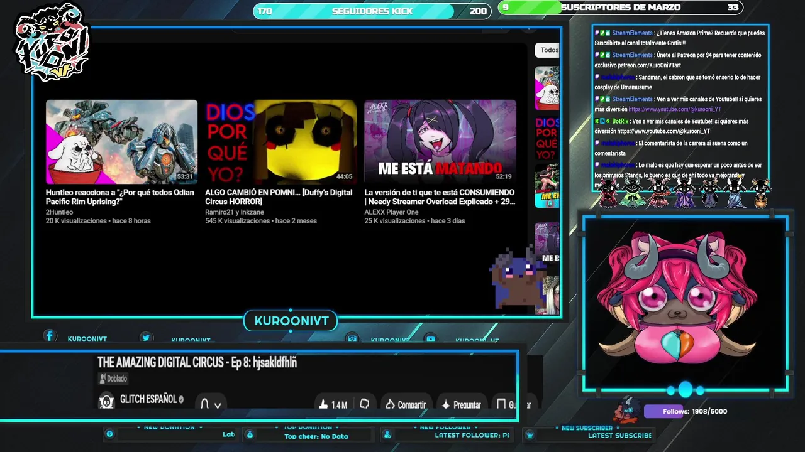The width and height of the screenshot is (805, 452).
Task: Open Huntleo Pacific Rim Uprising video thumbnail
Action: [x=121, y=142]
